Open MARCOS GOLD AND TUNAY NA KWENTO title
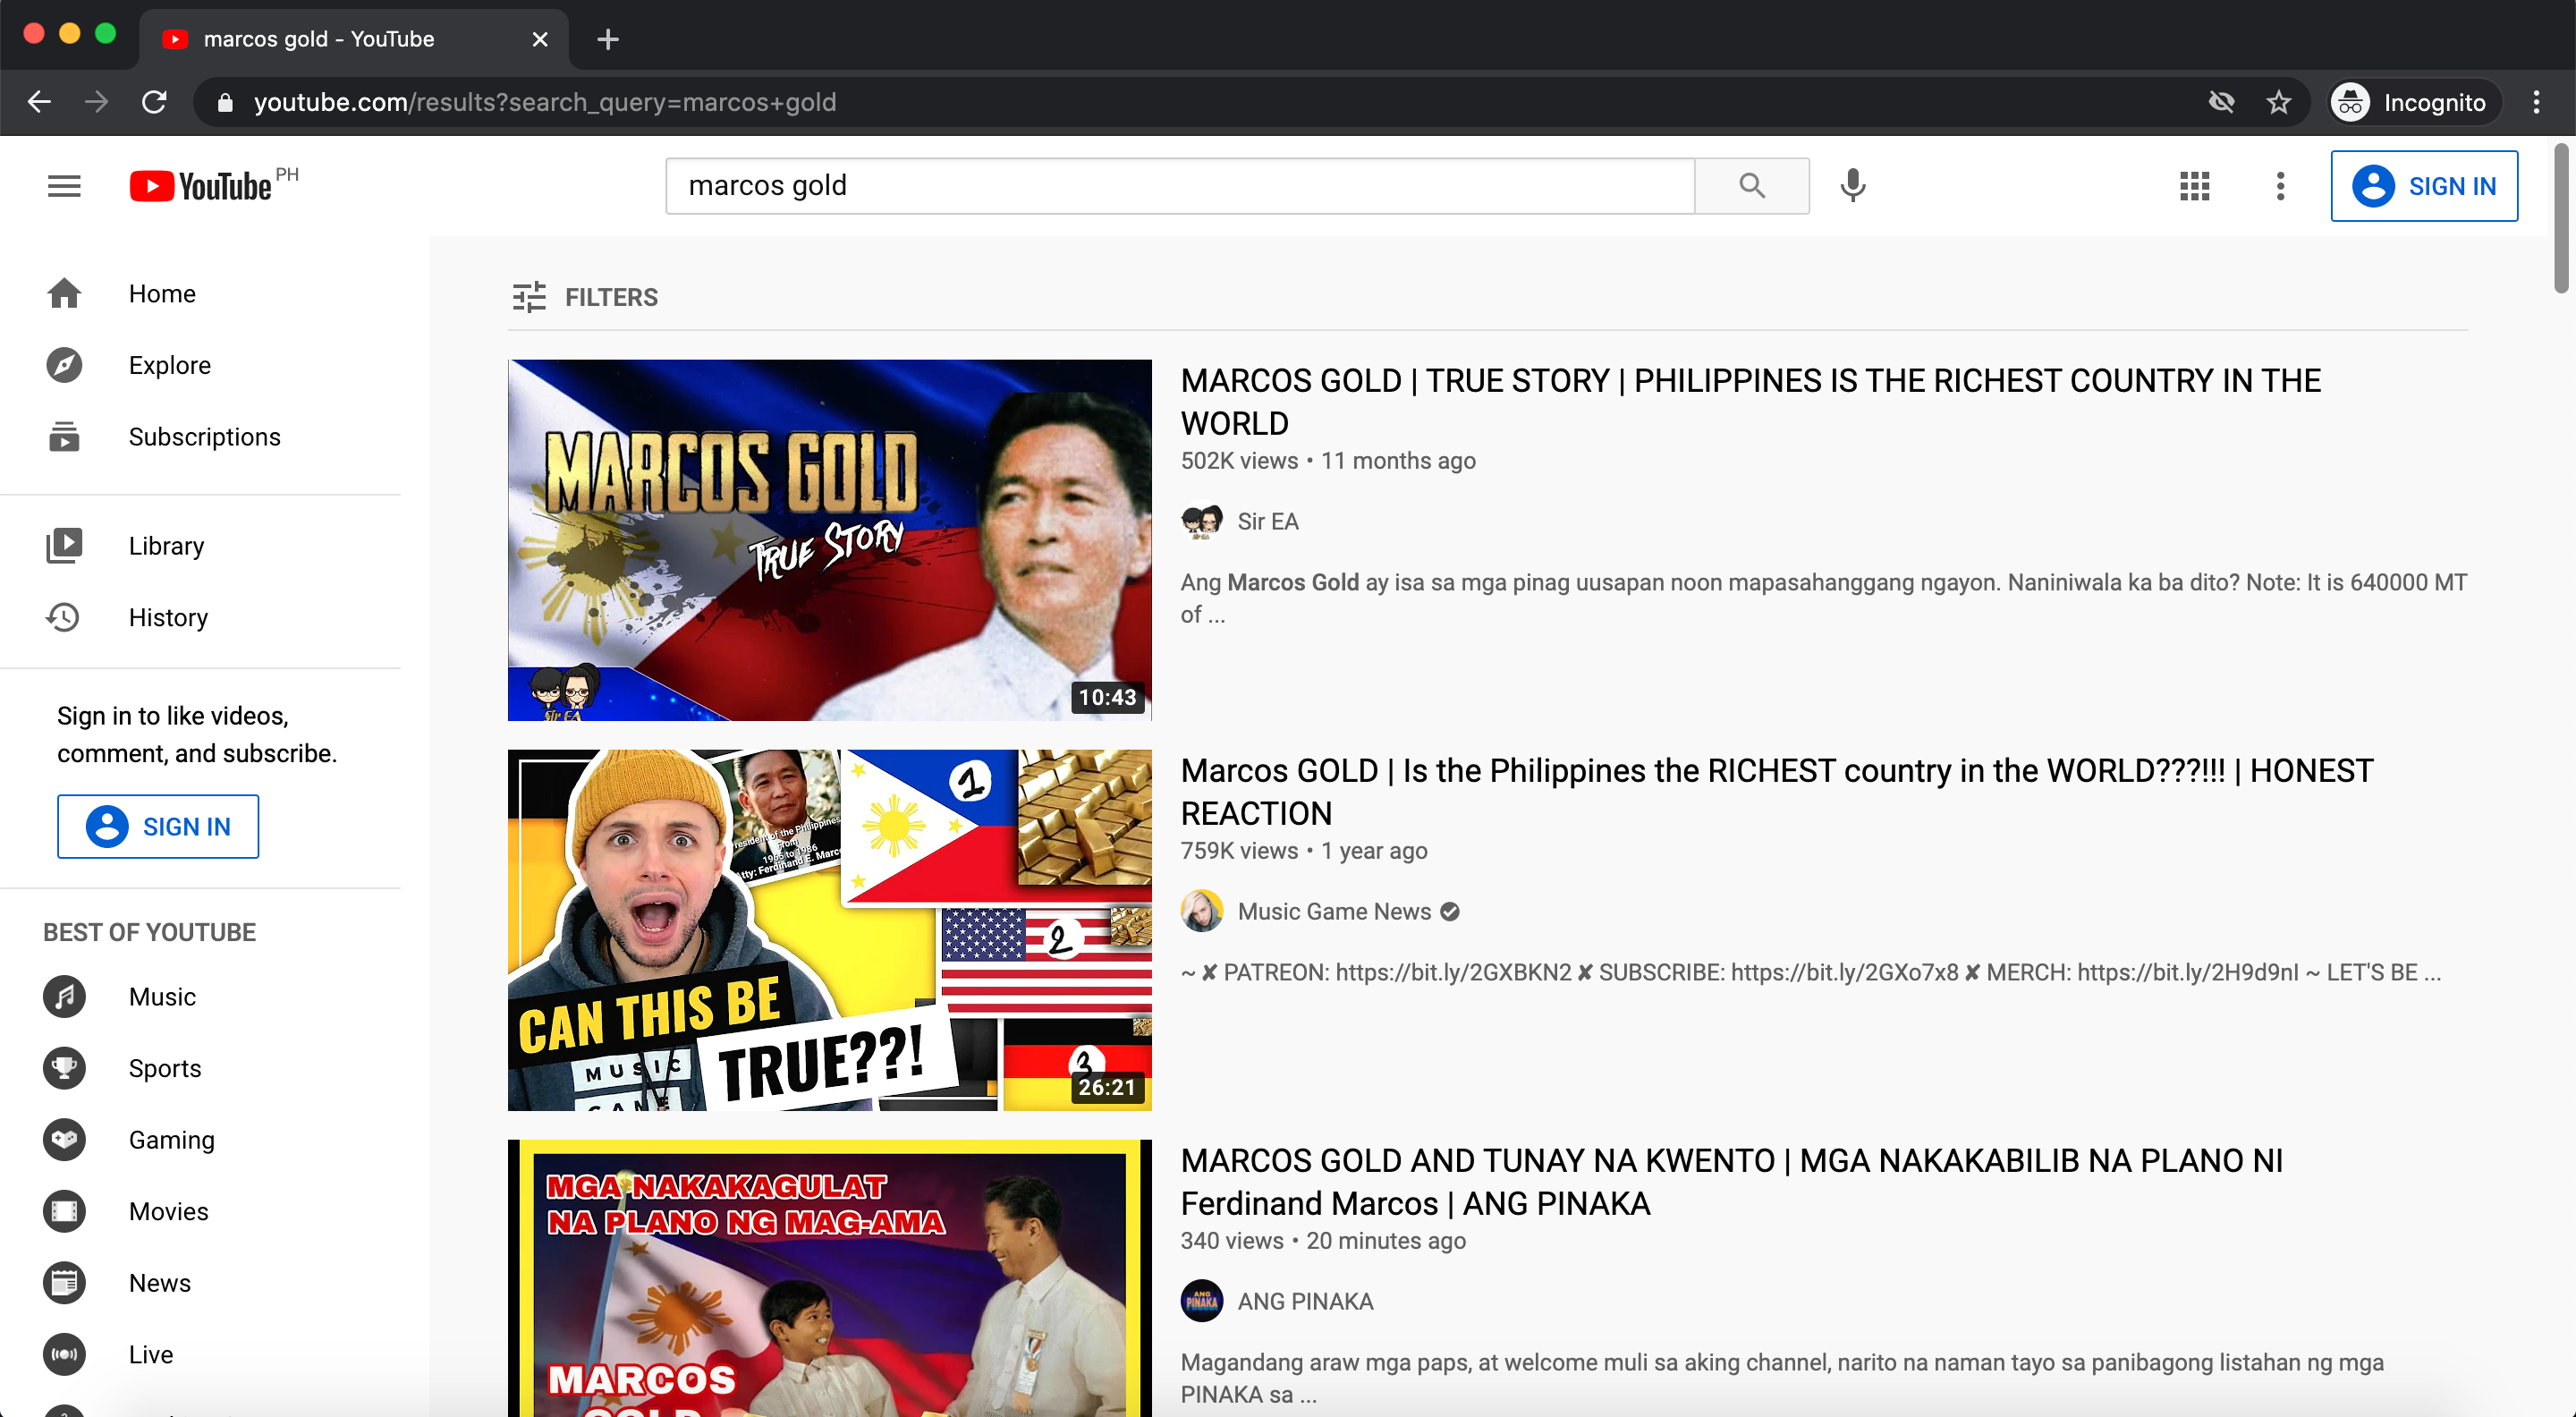Image resolution: width=2576 pixels, height=1417 pixels. pos(1731,1182)
